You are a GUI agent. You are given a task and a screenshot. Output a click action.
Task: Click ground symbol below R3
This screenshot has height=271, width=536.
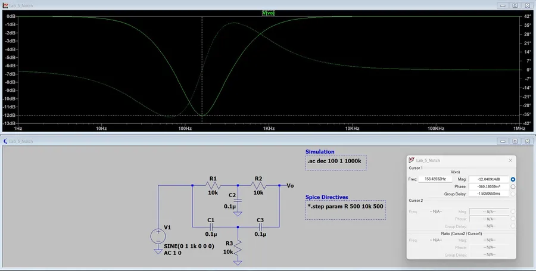tap(238, 263)
